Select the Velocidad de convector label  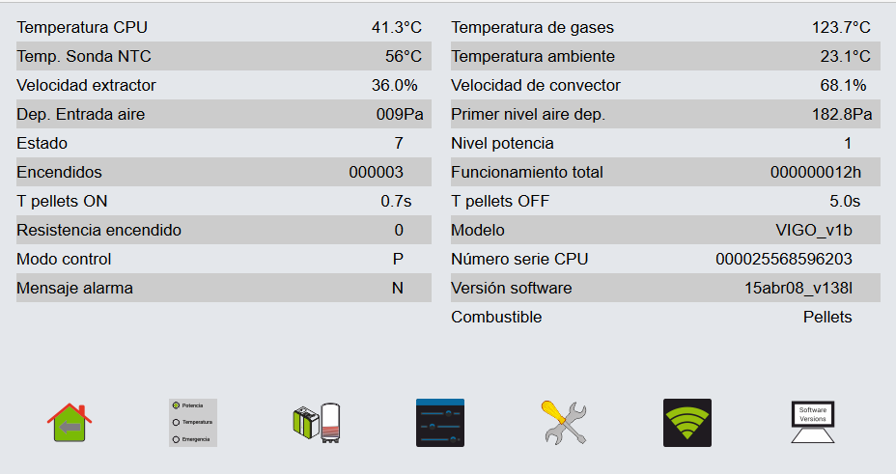(x=536, y=85)
